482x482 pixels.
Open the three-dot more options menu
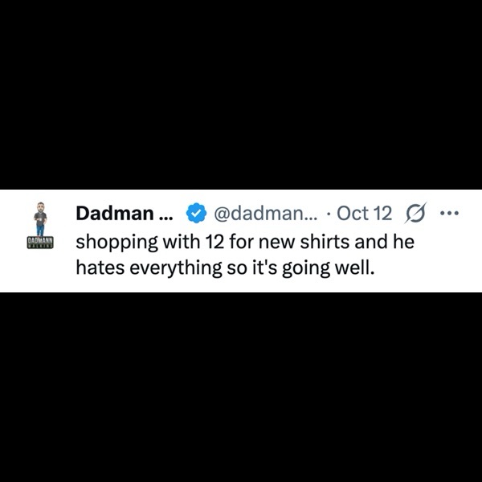(449, 213)
